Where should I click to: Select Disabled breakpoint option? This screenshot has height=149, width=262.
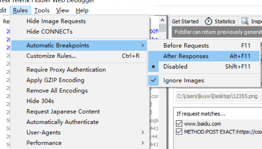click(x=204, y=67)
